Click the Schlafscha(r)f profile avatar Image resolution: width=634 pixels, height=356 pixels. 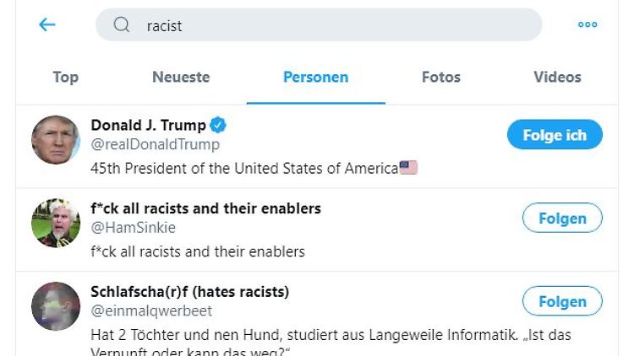click(56, 305)
